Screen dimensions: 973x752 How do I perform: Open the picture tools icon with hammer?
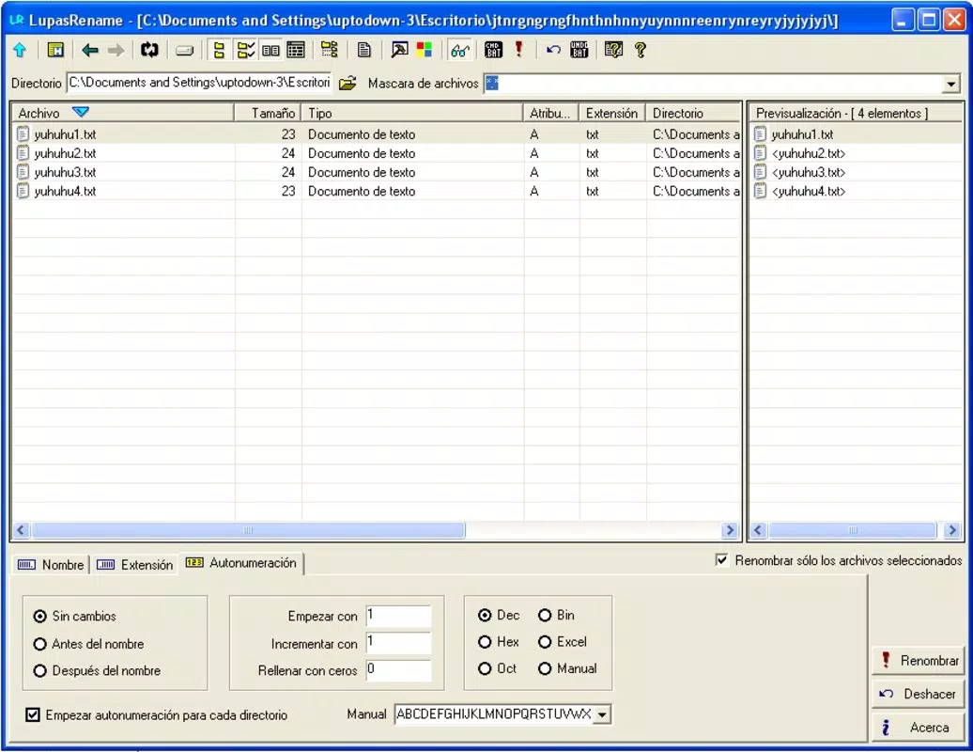pyautogui.click(x=399, y=51)
